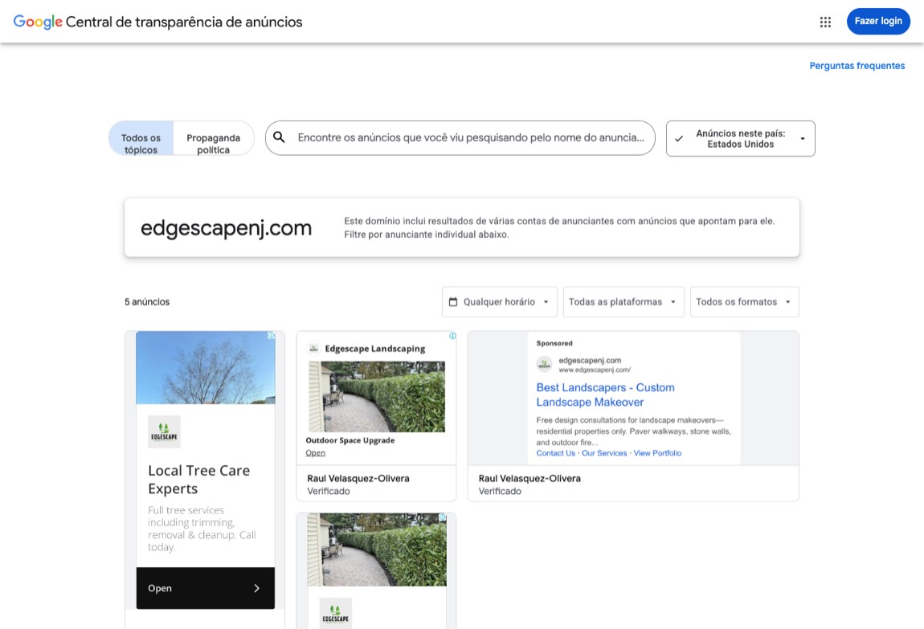Screen dimensions: 924x629
Task: Click the info icon on Edgescape Landscaping ad
Action: click(x=452, y=336)
